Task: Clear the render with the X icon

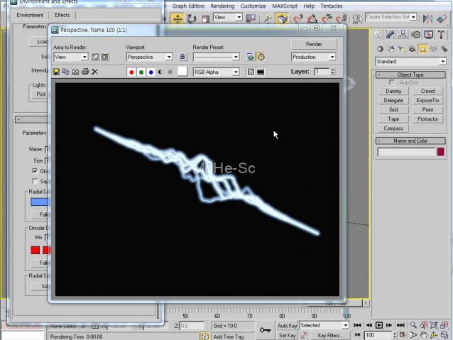Action: click(x=94, y=72)
